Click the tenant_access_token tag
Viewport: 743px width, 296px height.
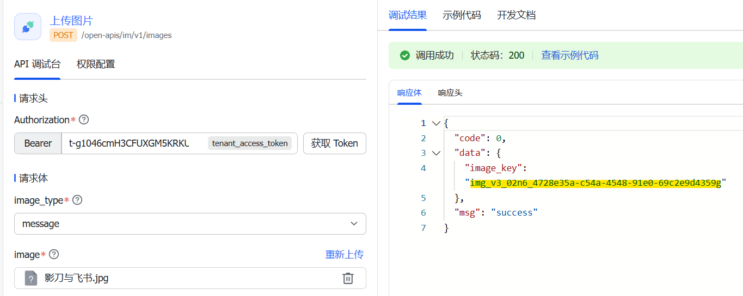250,143
